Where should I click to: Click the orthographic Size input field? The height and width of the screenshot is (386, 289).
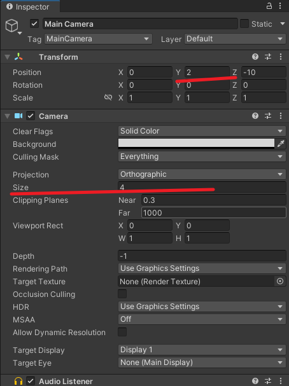(202, 188)
